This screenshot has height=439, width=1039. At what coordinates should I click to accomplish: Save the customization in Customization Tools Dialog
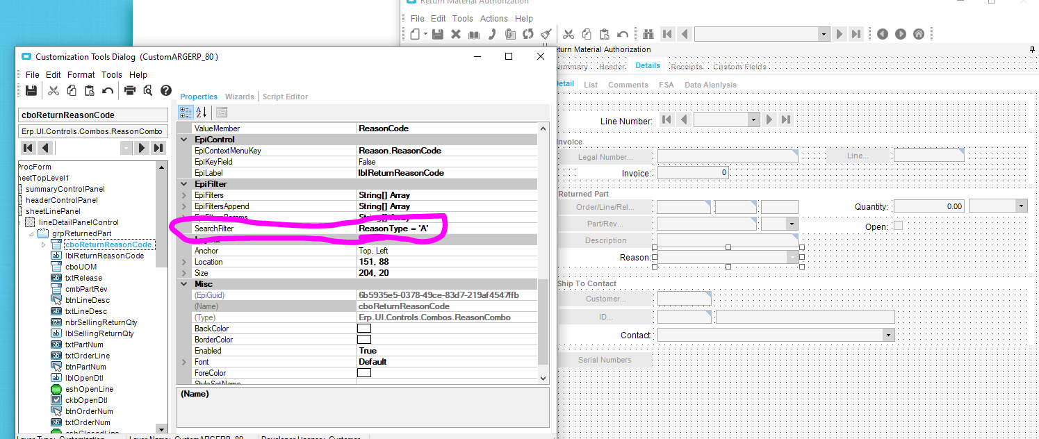31,90
